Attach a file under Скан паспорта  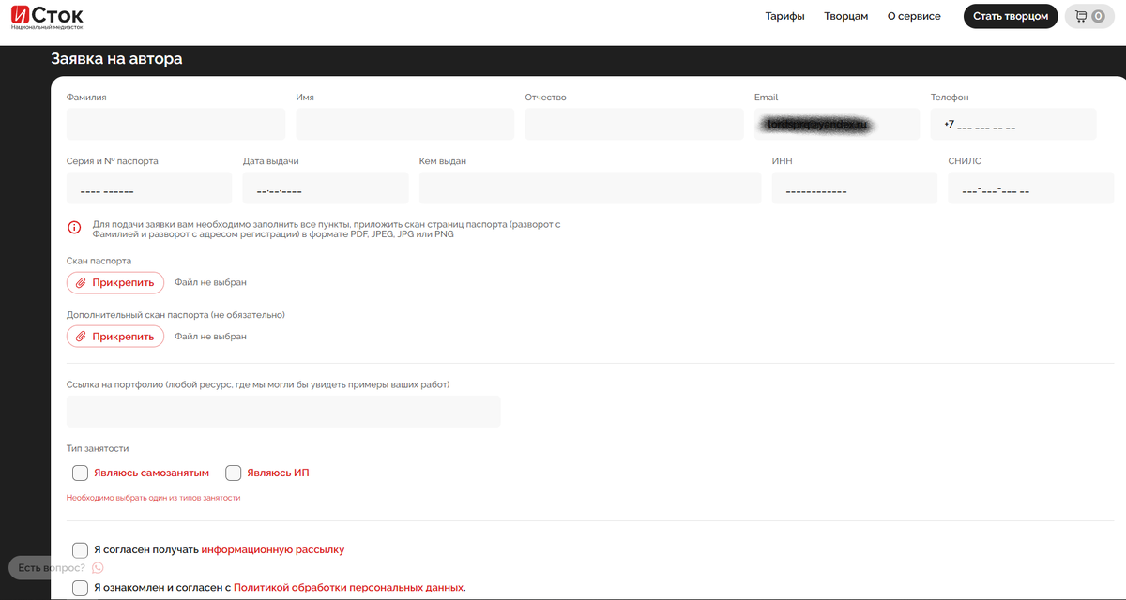tap(115, 282)
